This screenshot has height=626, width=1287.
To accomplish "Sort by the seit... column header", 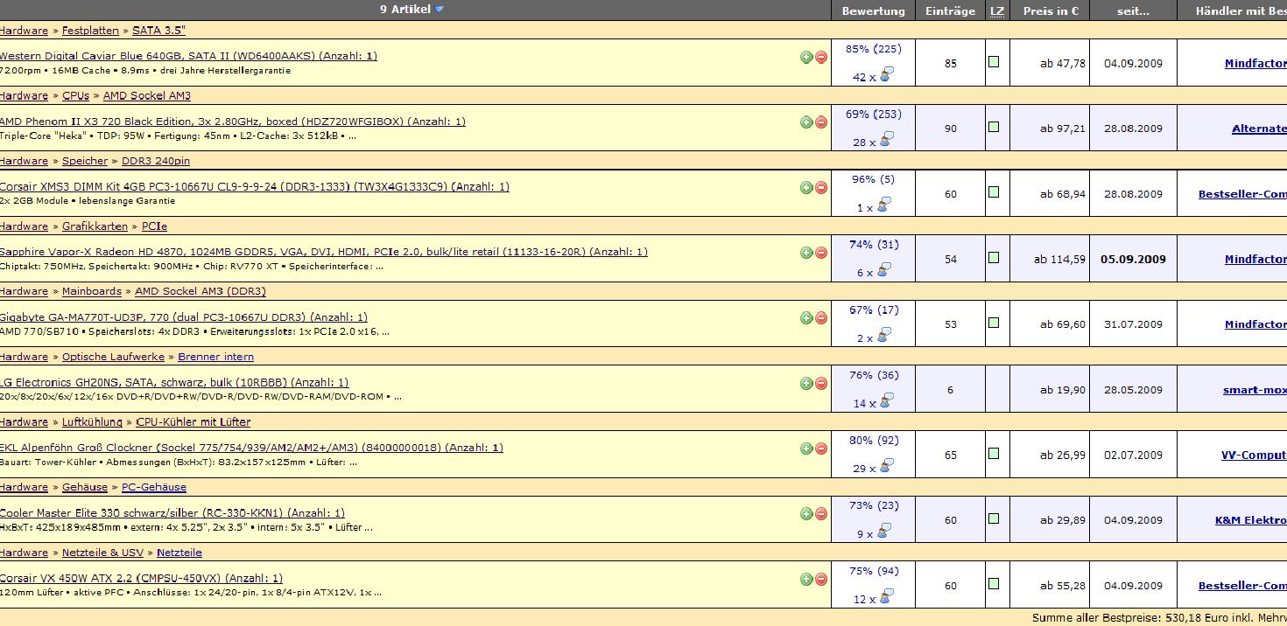I will [x=1133, y=10].
